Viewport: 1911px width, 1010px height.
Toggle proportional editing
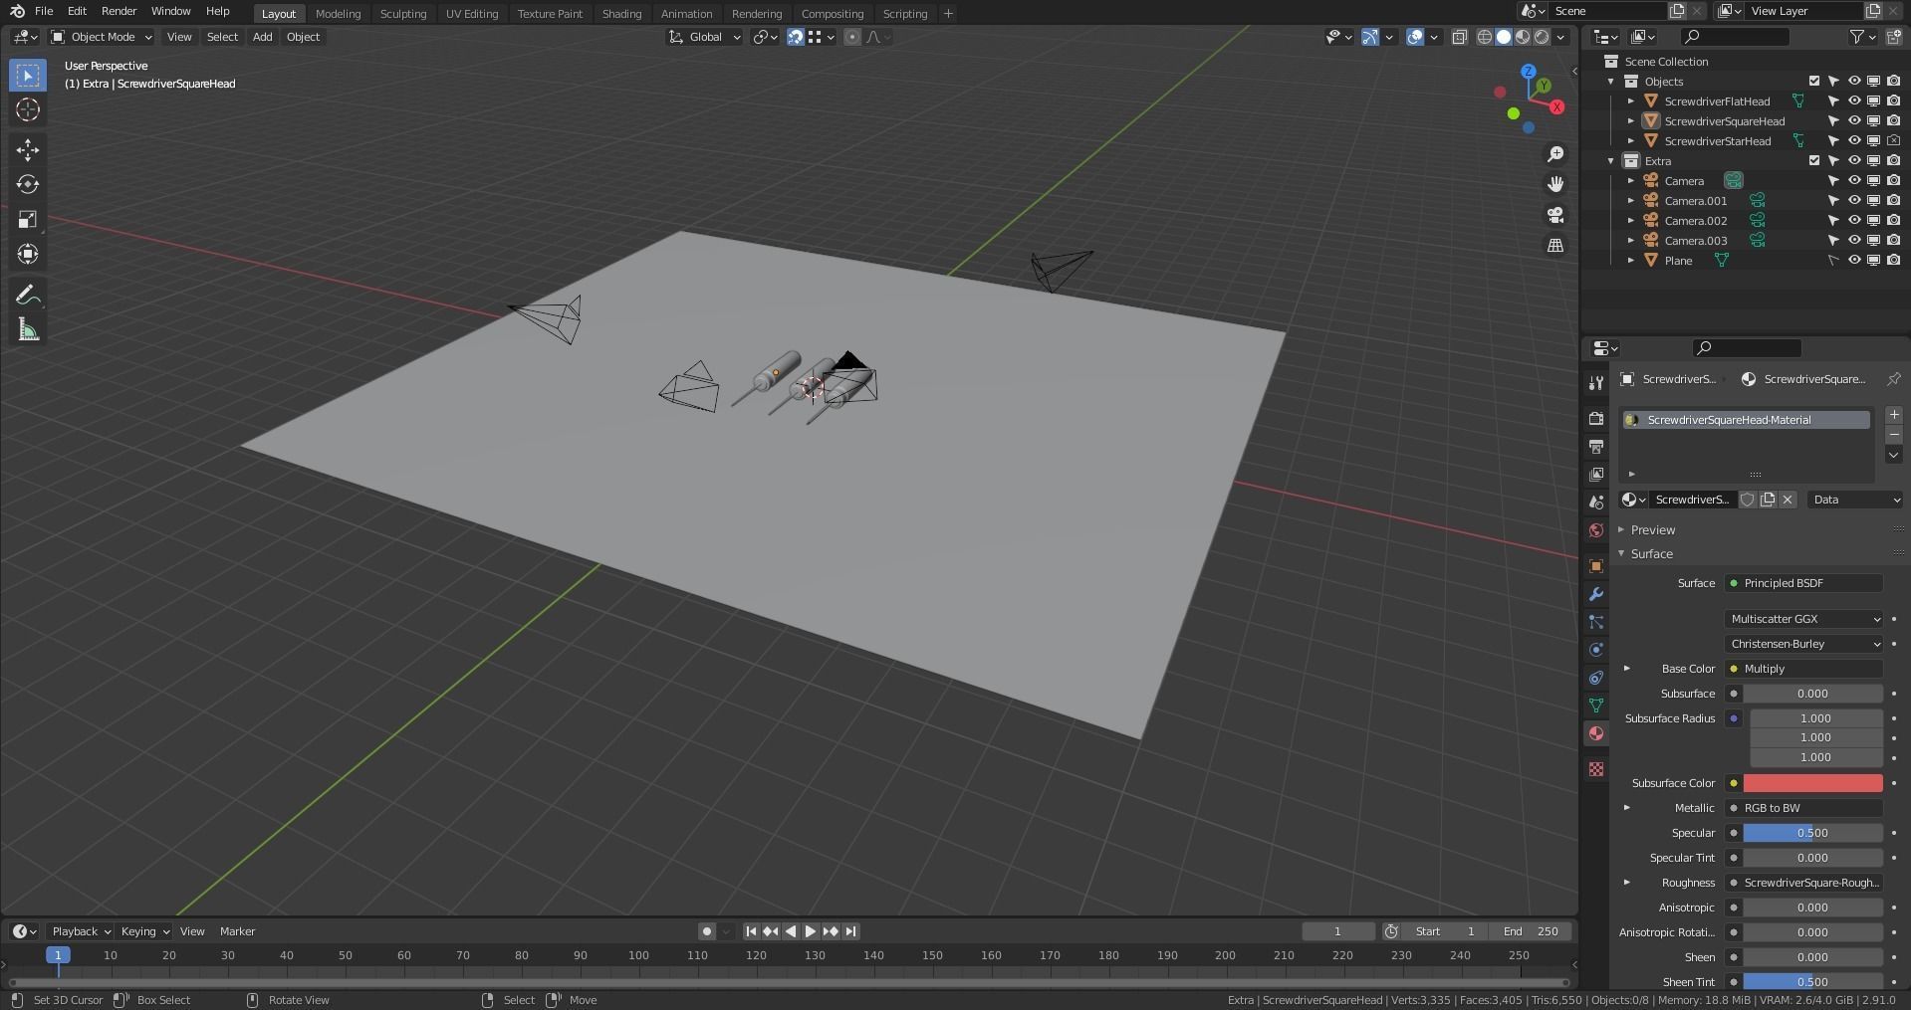point(852,37)
